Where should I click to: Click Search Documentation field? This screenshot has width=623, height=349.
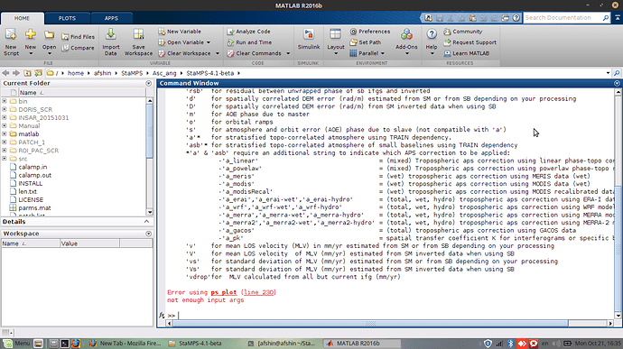tap(563, 18)
